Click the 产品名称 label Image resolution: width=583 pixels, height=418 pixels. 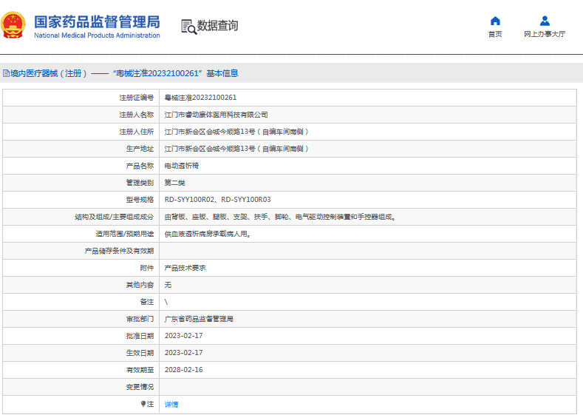tap(140, 166)
